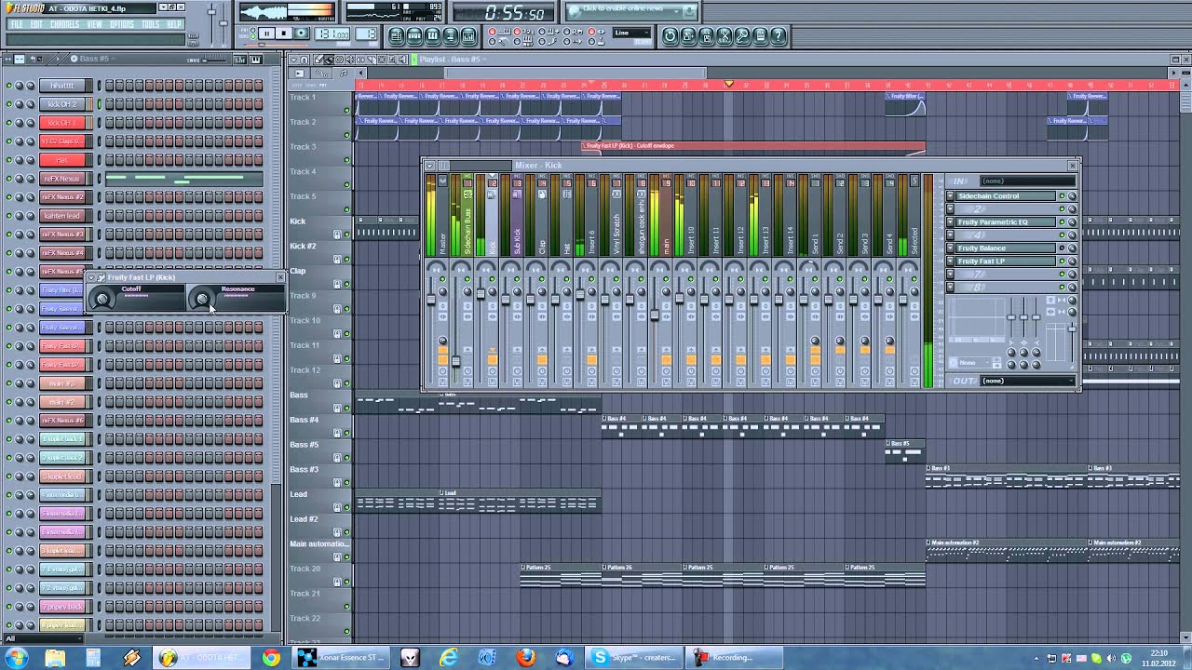This screenshot has width=1192, height=670.
Task: Click the undo history toolbar icon
Action: click(x=670, y=36)
